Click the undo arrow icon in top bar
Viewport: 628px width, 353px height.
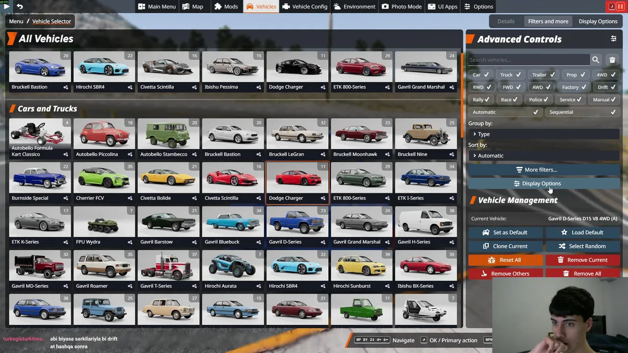point(20,6)
